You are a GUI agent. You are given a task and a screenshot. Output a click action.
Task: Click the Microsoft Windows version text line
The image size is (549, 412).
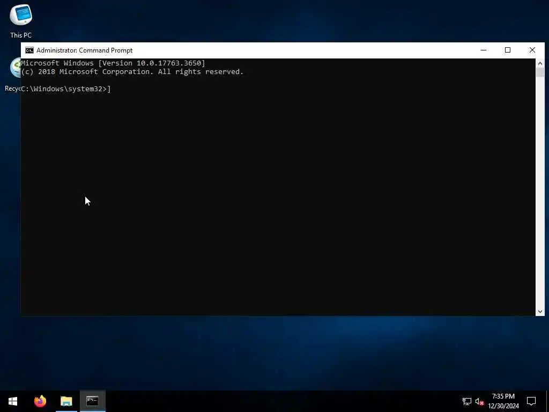[113, 63]
